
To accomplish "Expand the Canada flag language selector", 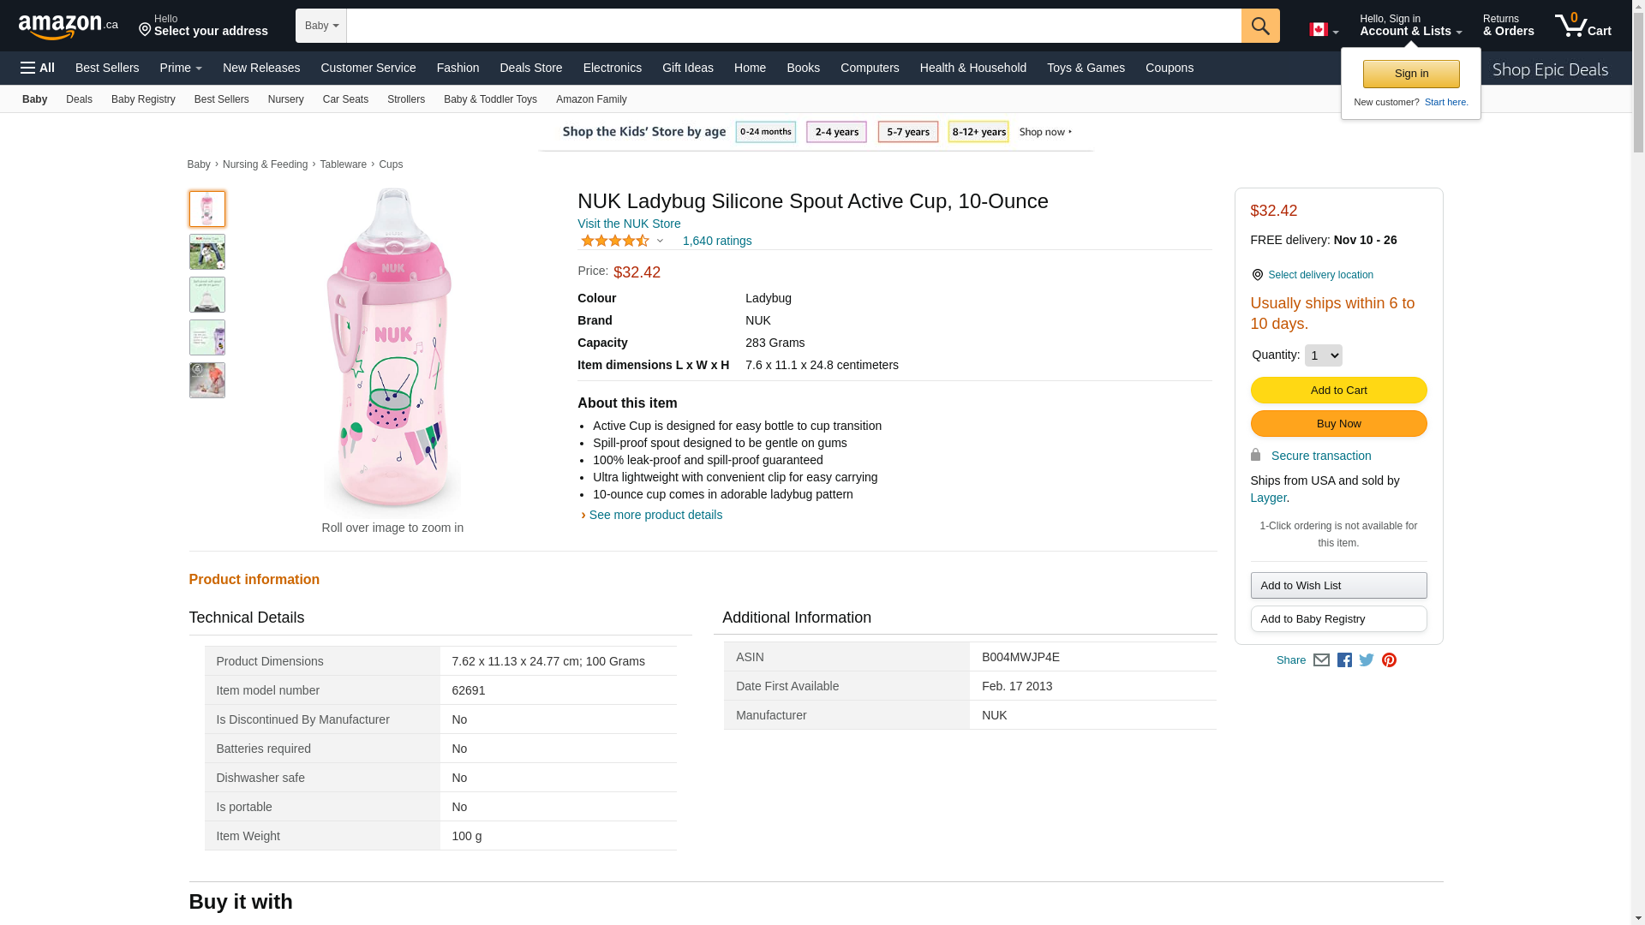I will point(1324,30).
